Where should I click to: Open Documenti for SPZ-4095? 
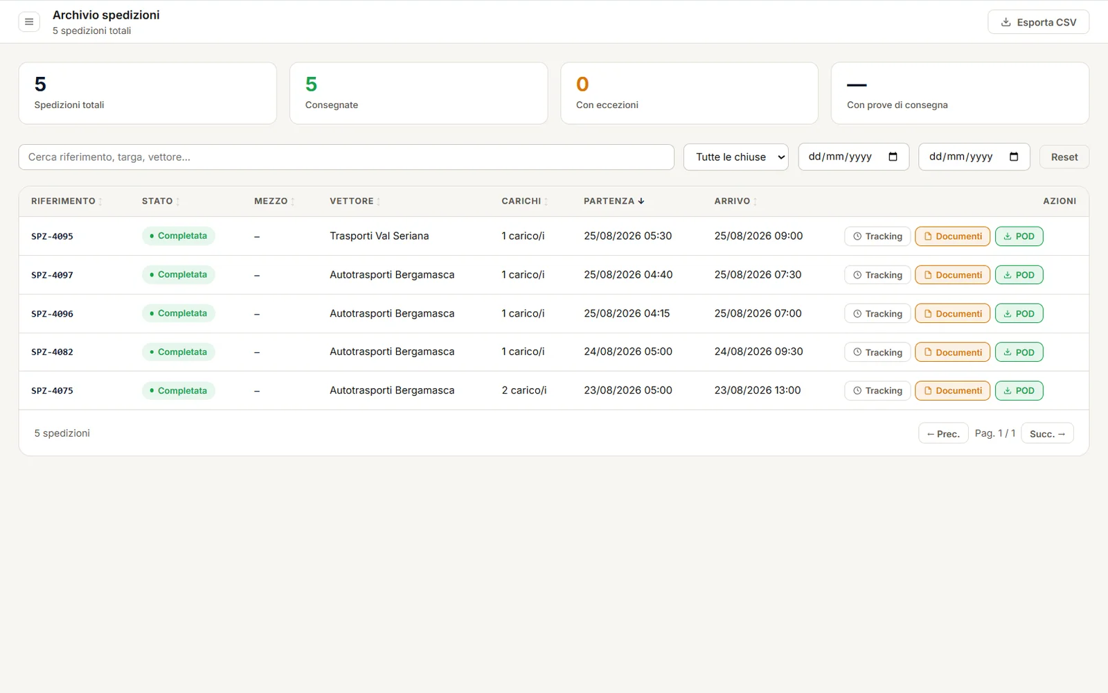coord(953,236)
